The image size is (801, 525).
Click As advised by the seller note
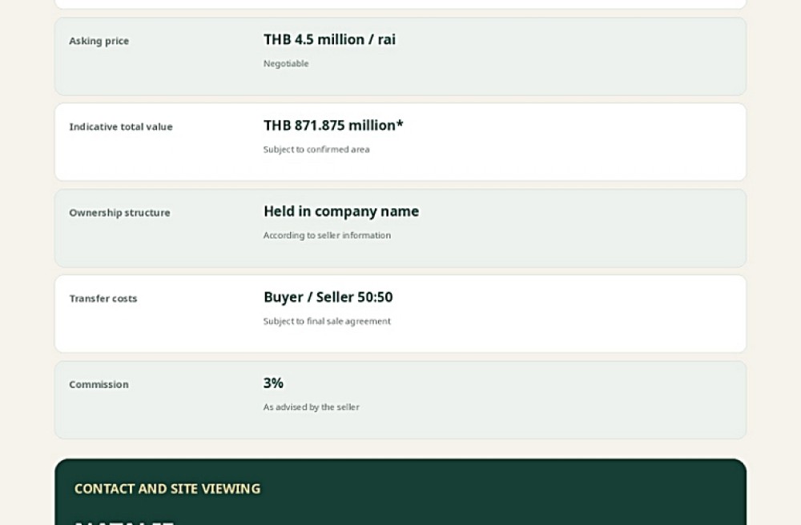[x=311, y=407]
